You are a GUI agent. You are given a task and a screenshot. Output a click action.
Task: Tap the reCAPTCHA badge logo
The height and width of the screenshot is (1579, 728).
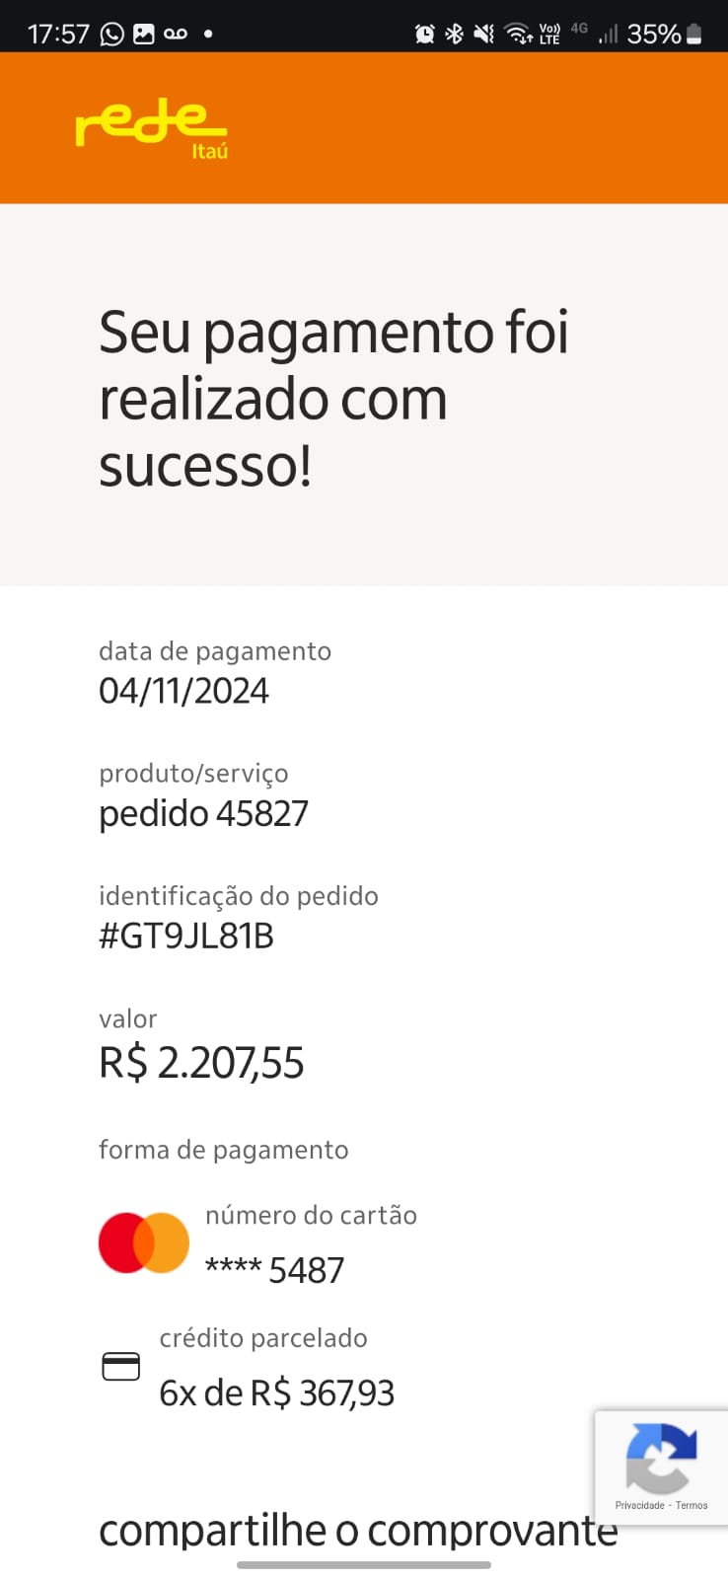coord(661,1458)
